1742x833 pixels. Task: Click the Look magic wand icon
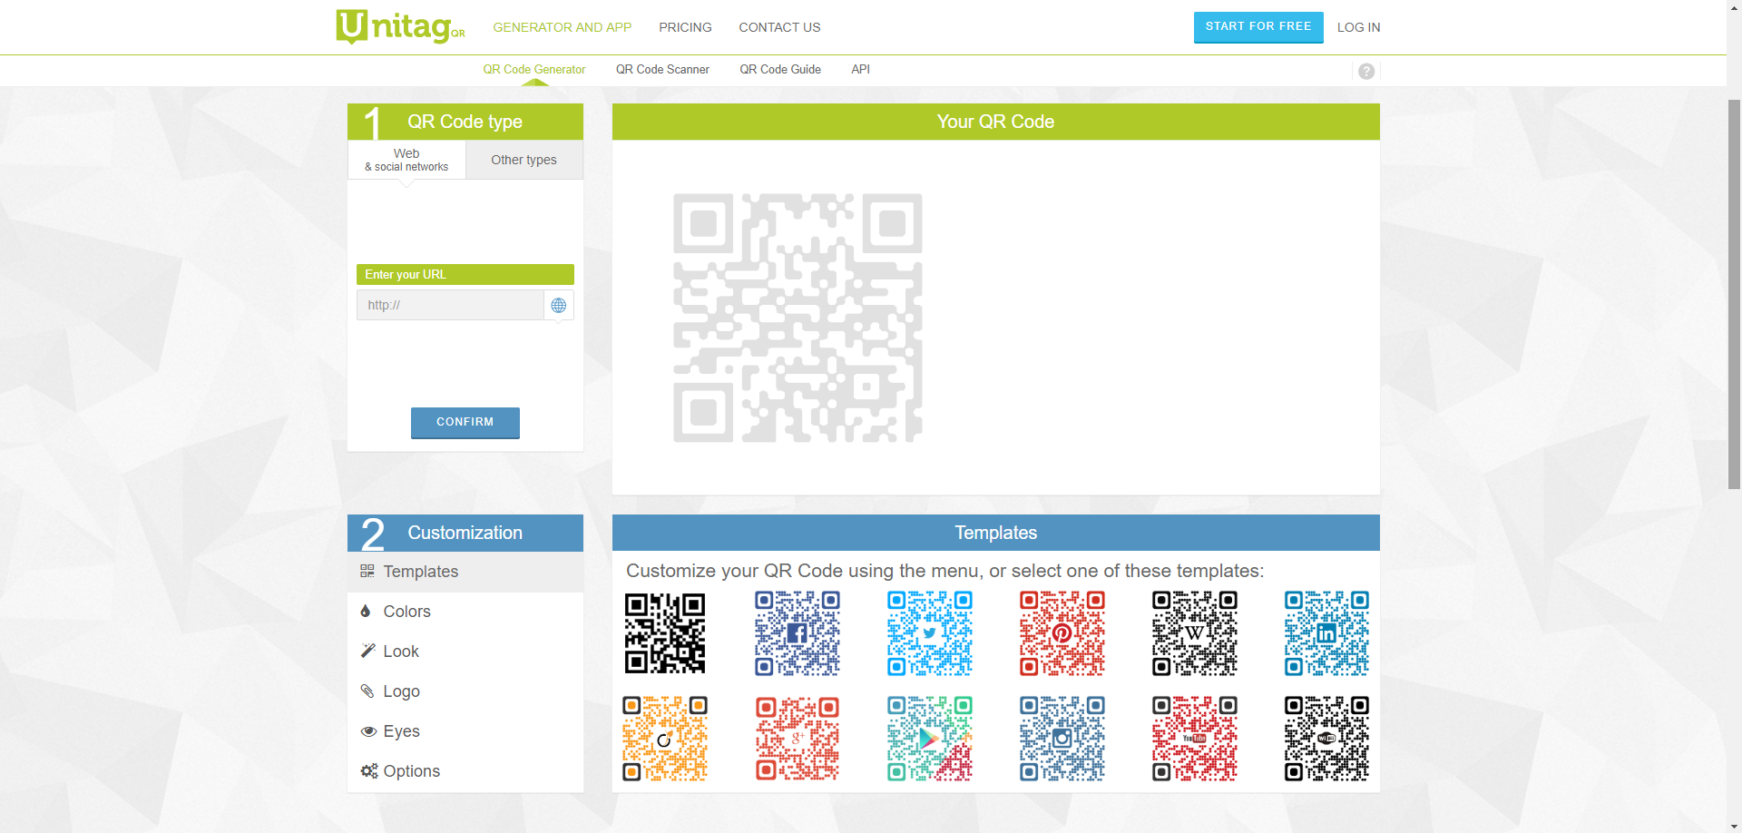[x=367, y=651]
